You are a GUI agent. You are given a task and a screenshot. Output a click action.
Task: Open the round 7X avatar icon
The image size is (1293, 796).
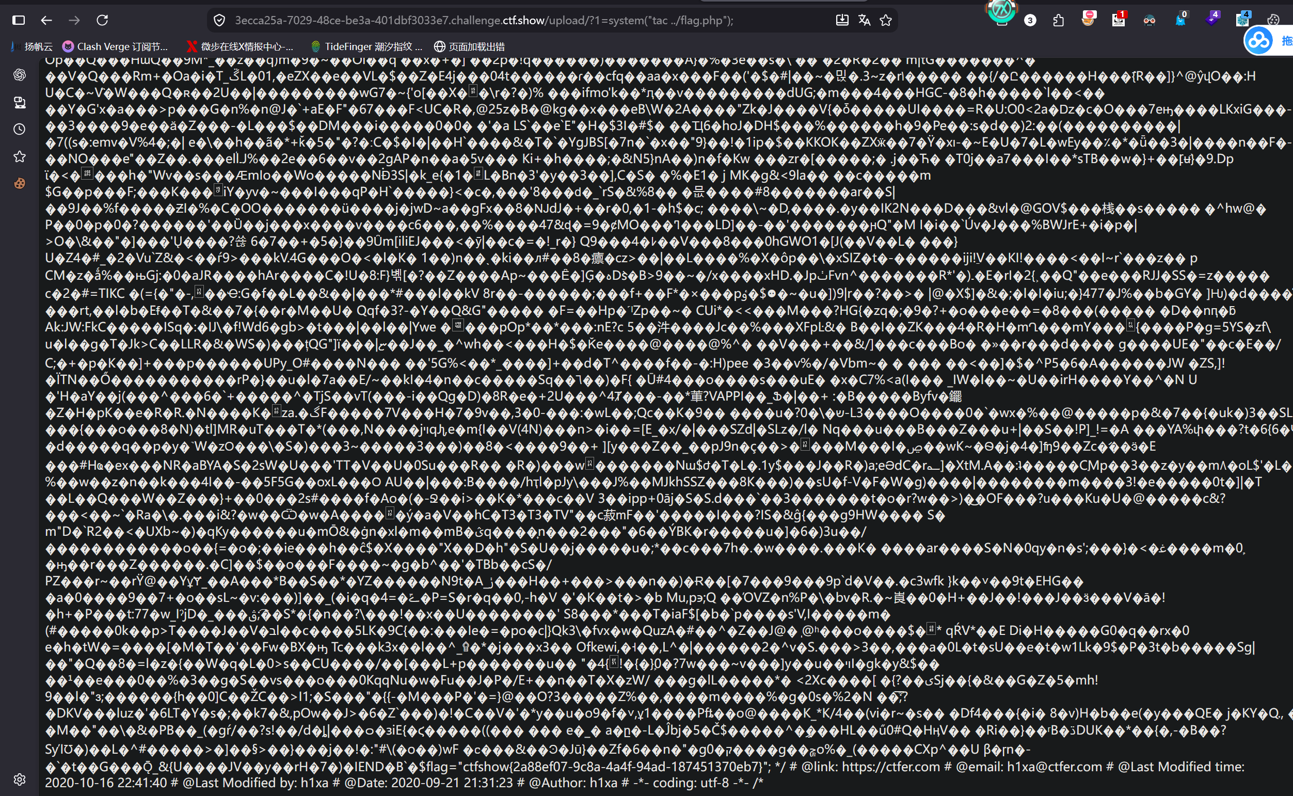pos(1001,10)
